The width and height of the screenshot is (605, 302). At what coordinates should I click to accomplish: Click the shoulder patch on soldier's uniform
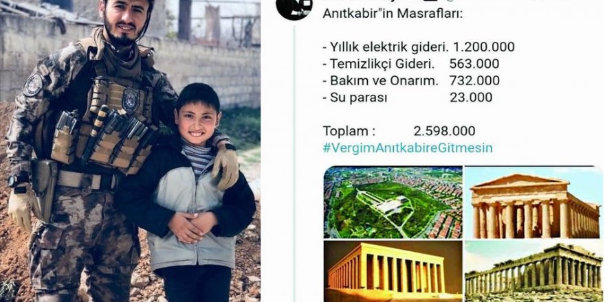pyautogui.click(x=33, y=84)
